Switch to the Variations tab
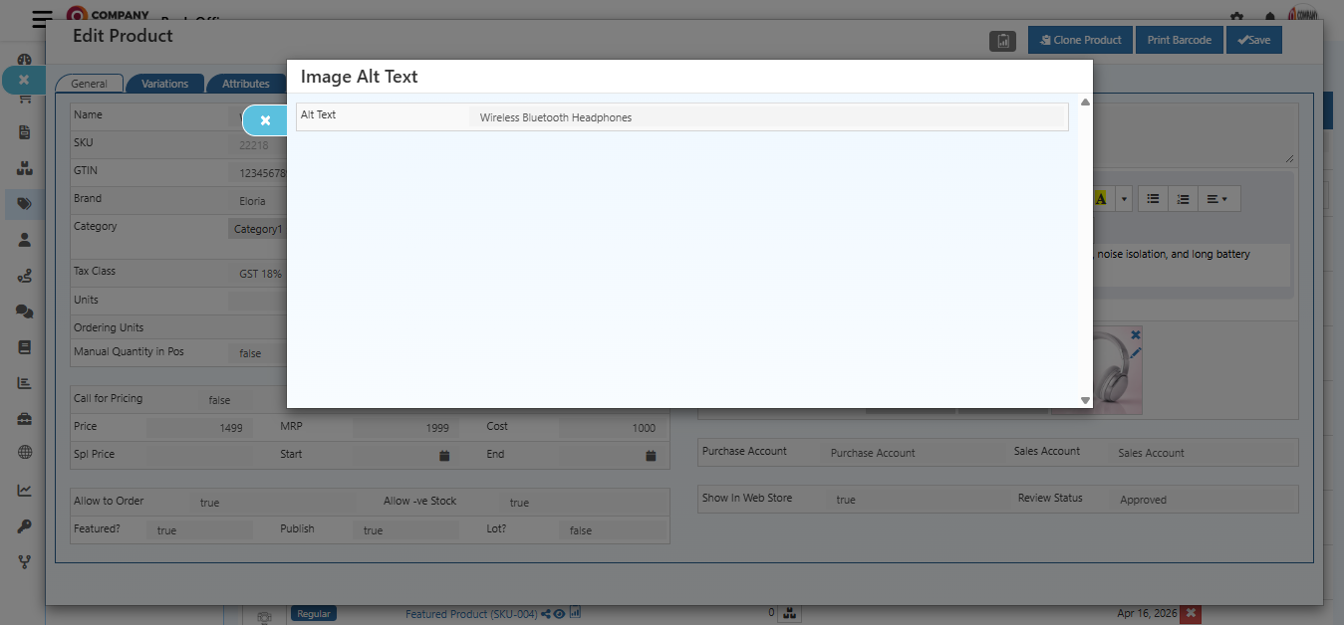 (x=165, y=83)
